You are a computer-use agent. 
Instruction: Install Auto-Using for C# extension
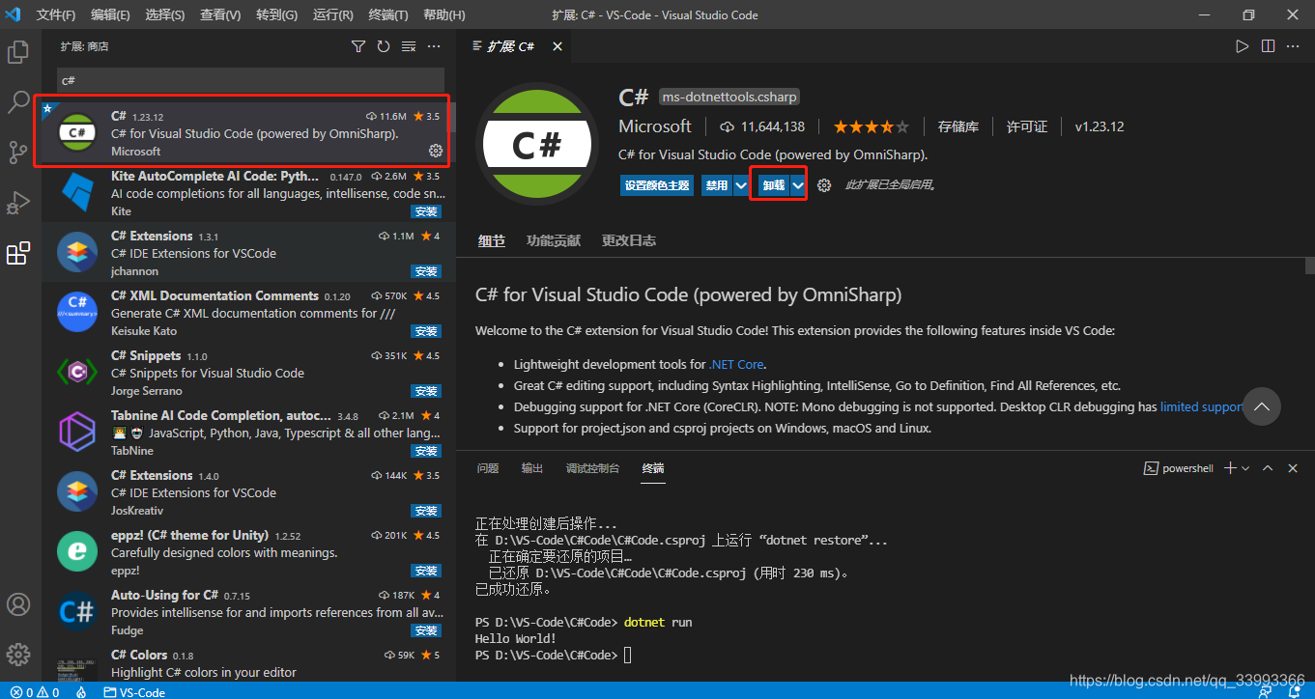tap(426, 630)
